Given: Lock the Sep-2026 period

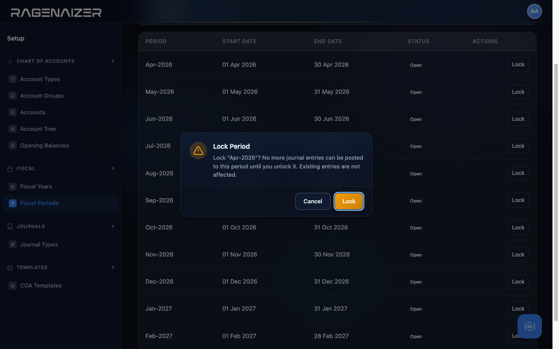Looking at the screenshot, I should 518,200.
